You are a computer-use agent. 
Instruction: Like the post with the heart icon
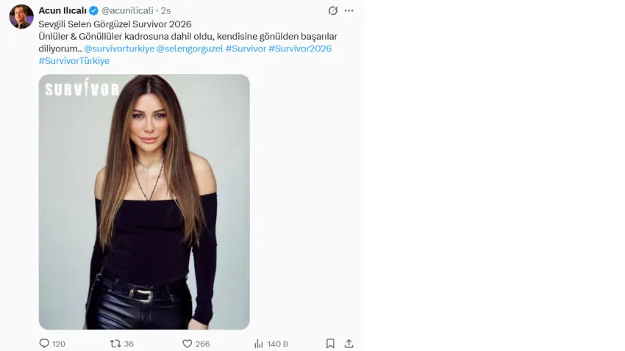(x=187, y=344)
